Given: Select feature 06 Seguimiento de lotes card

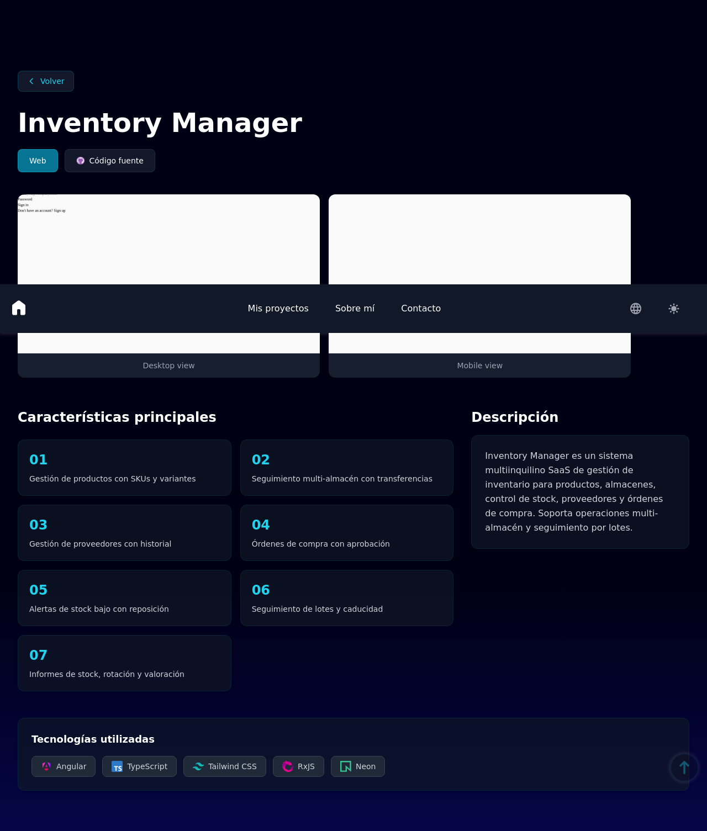Looking at the screenshot, I should pyautogui.click(x=347, y=598).
